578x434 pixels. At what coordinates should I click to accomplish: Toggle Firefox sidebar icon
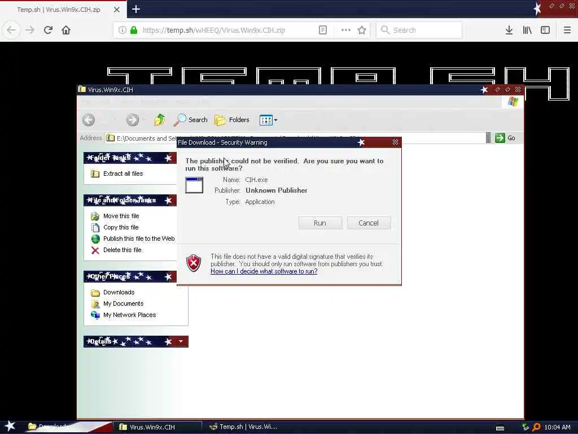point(545,30)
